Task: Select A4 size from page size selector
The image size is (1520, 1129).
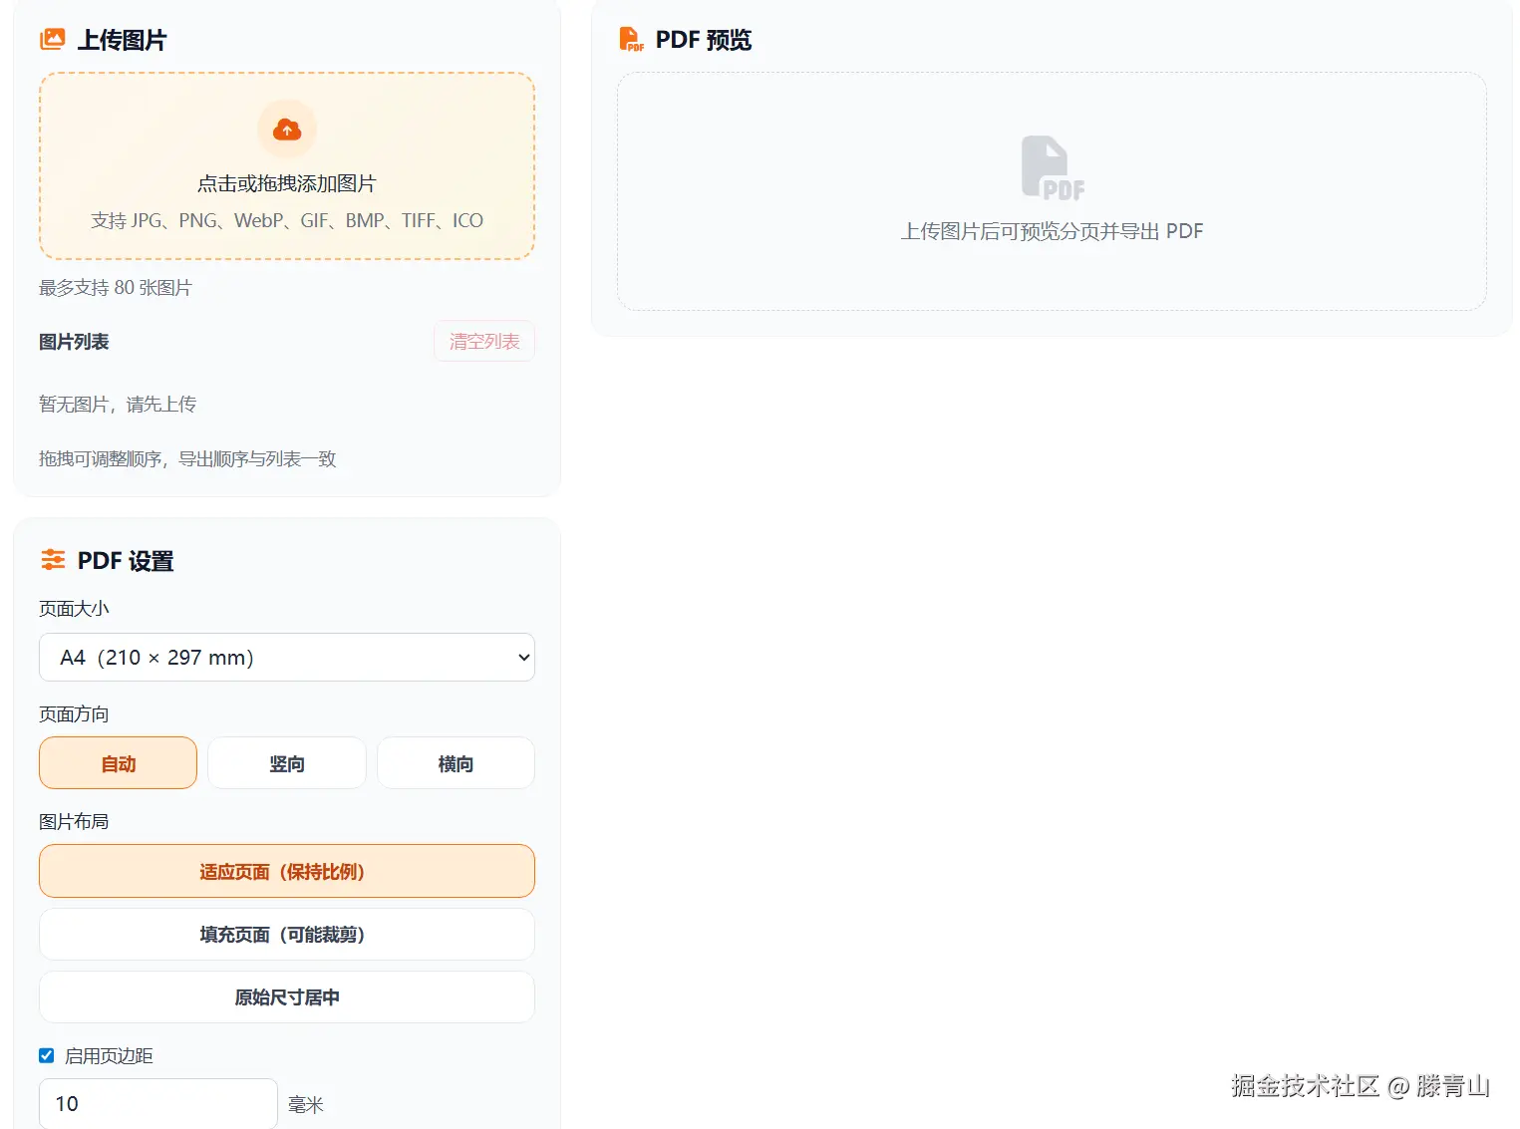Action: (x=286, y=658)
